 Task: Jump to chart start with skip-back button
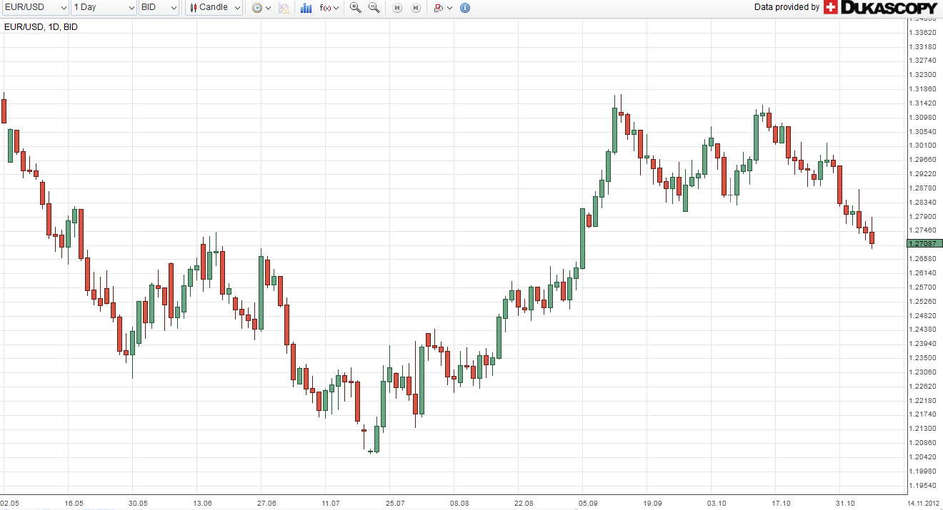pyautogui.click(x=397, y=8)
